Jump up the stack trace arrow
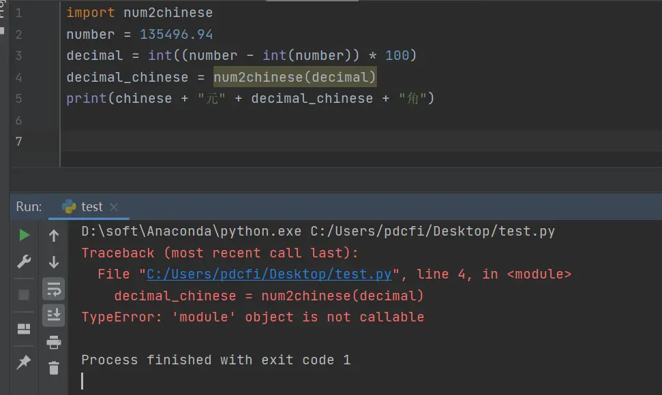Screen dimensions: 662x395 [x=54, y=236]
